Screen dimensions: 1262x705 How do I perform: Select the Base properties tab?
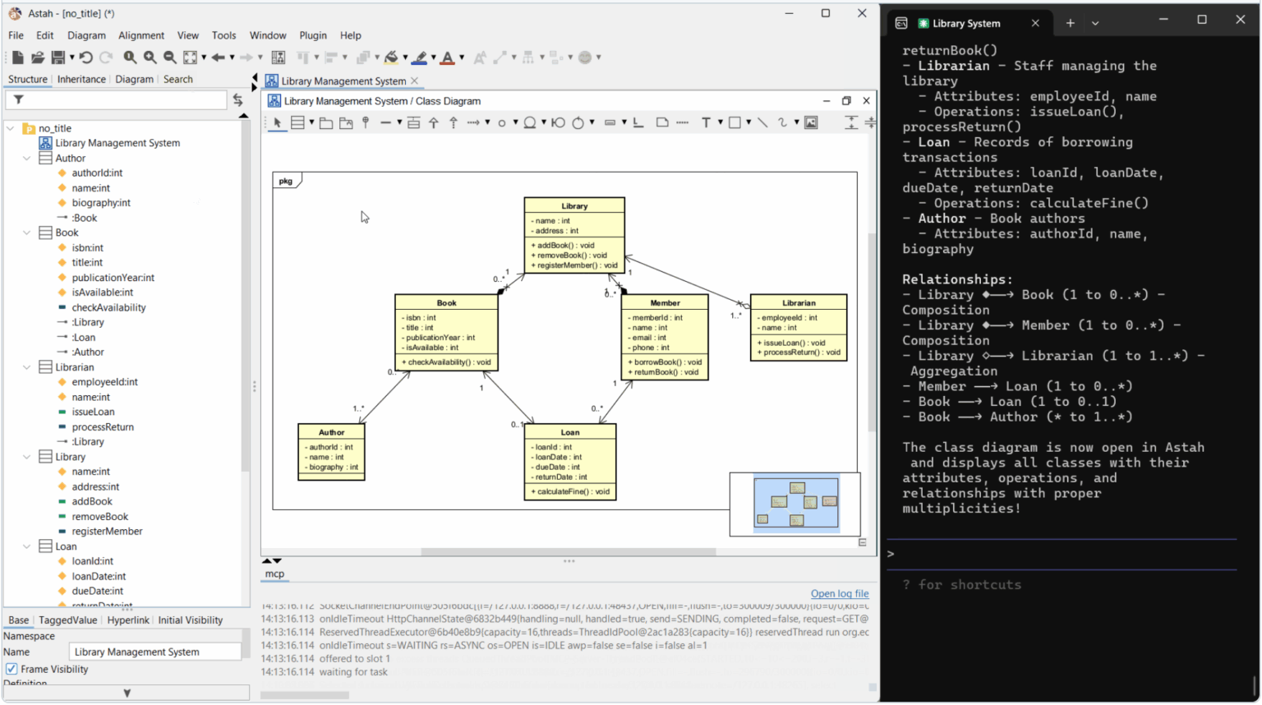tap(18, 620)
